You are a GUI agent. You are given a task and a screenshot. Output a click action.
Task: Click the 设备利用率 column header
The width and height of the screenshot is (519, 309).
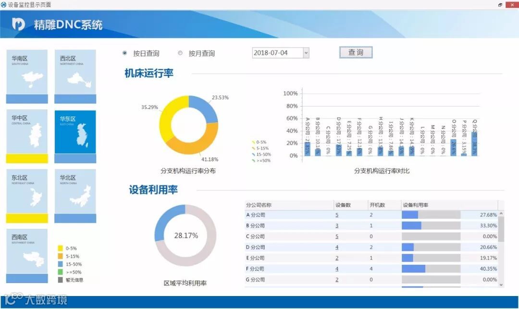click(x=449, y=205)
